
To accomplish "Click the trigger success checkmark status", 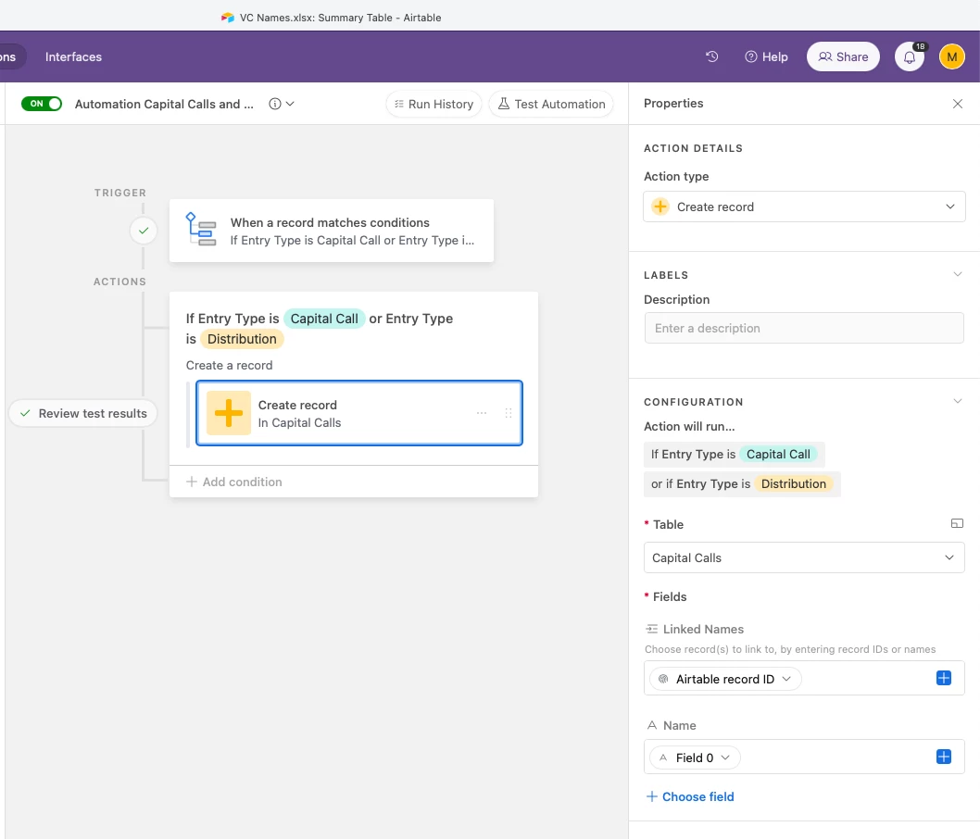I will [144, 231].
